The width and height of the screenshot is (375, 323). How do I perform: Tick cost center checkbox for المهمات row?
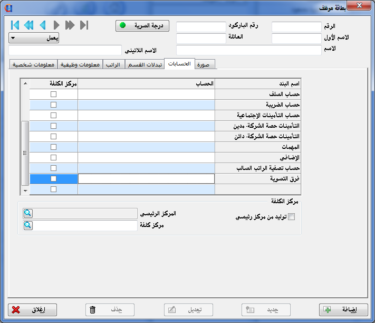pos(53,147)
